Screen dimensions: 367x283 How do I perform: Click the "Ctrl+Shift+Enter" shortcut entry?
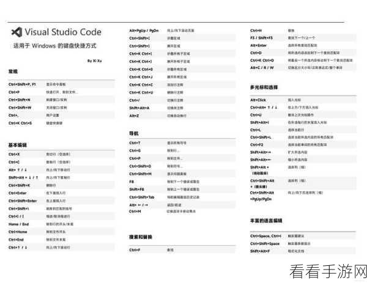(x=23, y=201)
